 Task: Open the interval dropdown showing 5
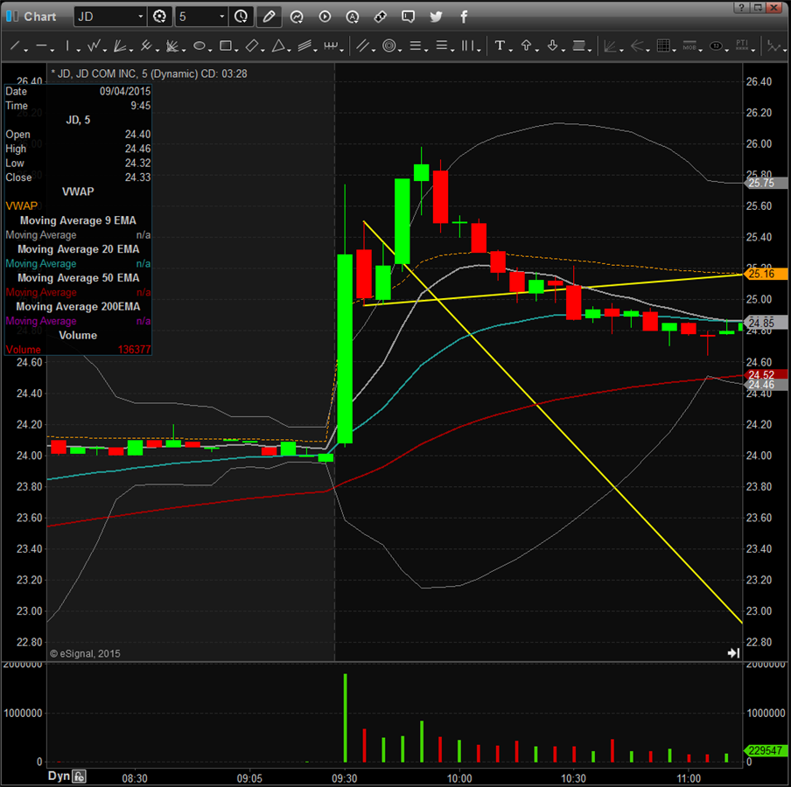pyautogui.click(x=221, y=17)
